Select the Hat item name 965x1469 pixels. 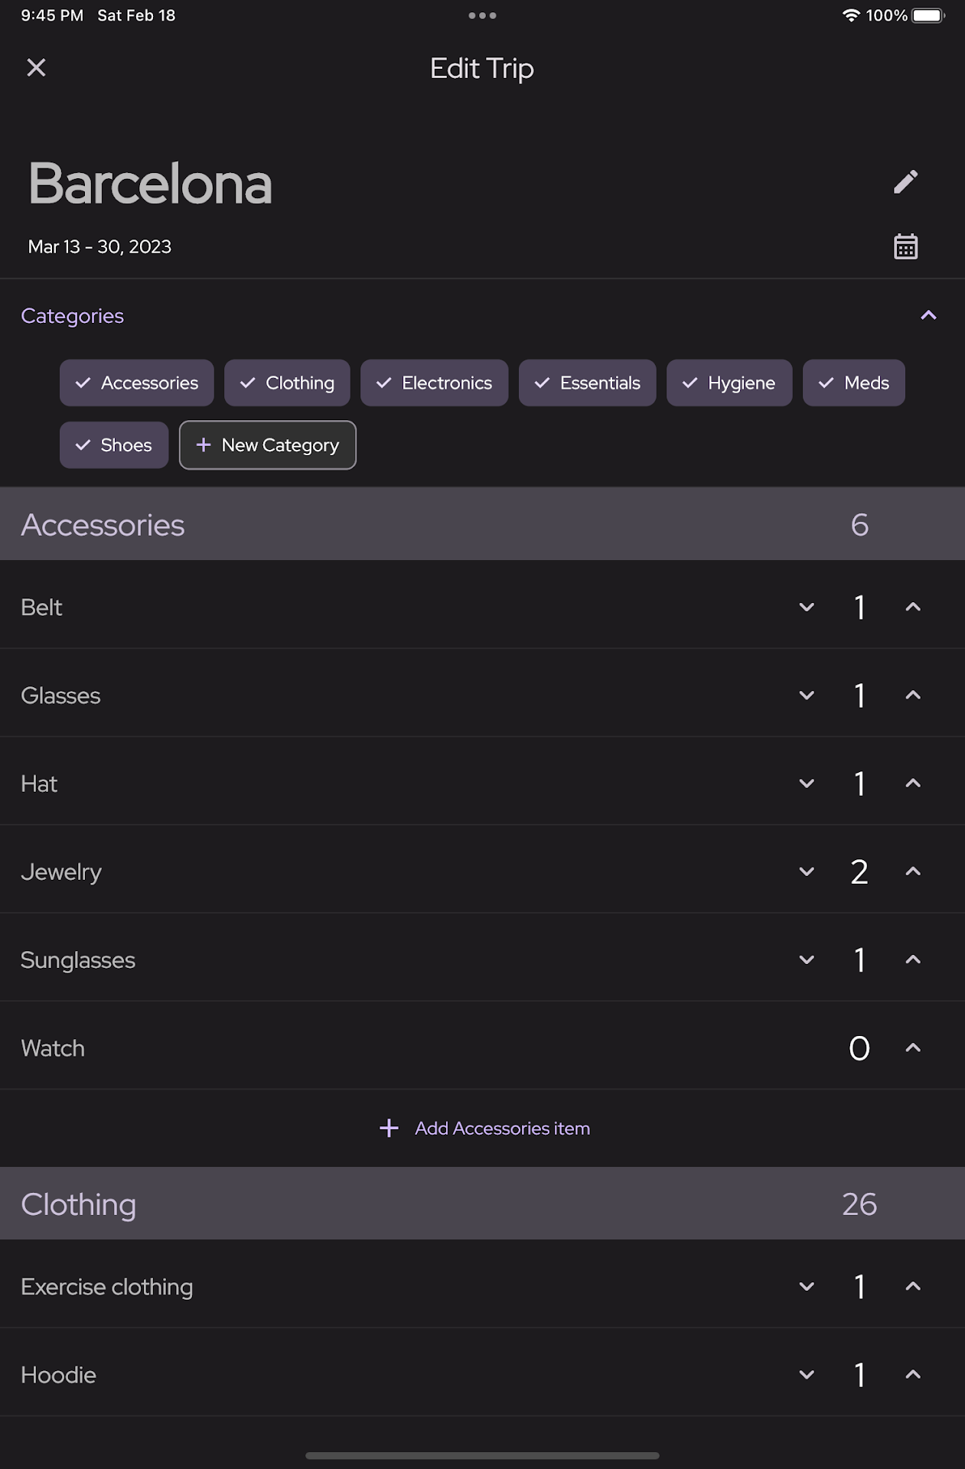point(39,783)
